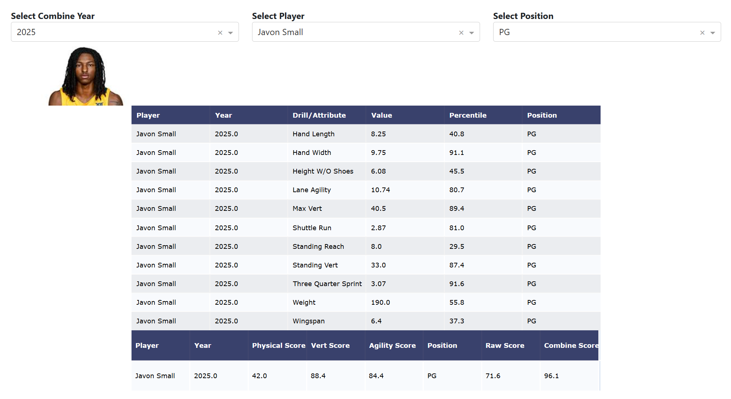The image size is (731, 399).
Task: Click the Javon Small player headshot
Action: 85,76
